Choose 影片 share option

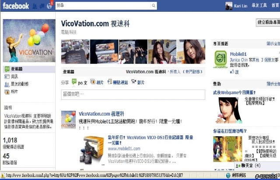pyautogui.click(x=141, y=83)
